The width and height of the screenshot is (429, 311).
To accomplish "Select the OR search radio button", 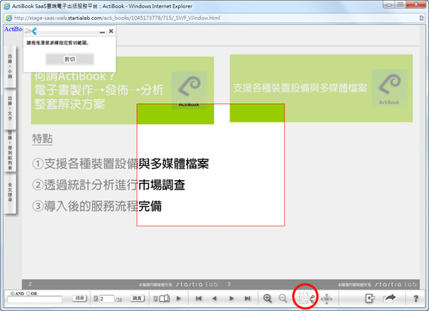I will [28, 293].
